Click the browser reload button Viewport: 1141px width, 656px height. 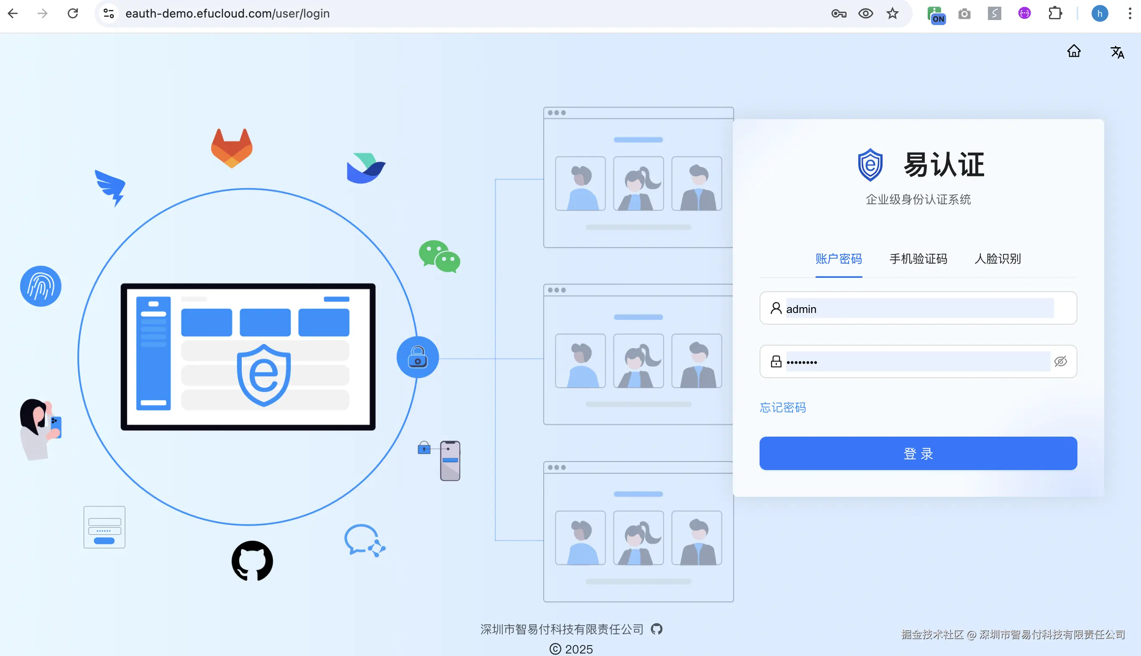point(73,13)
